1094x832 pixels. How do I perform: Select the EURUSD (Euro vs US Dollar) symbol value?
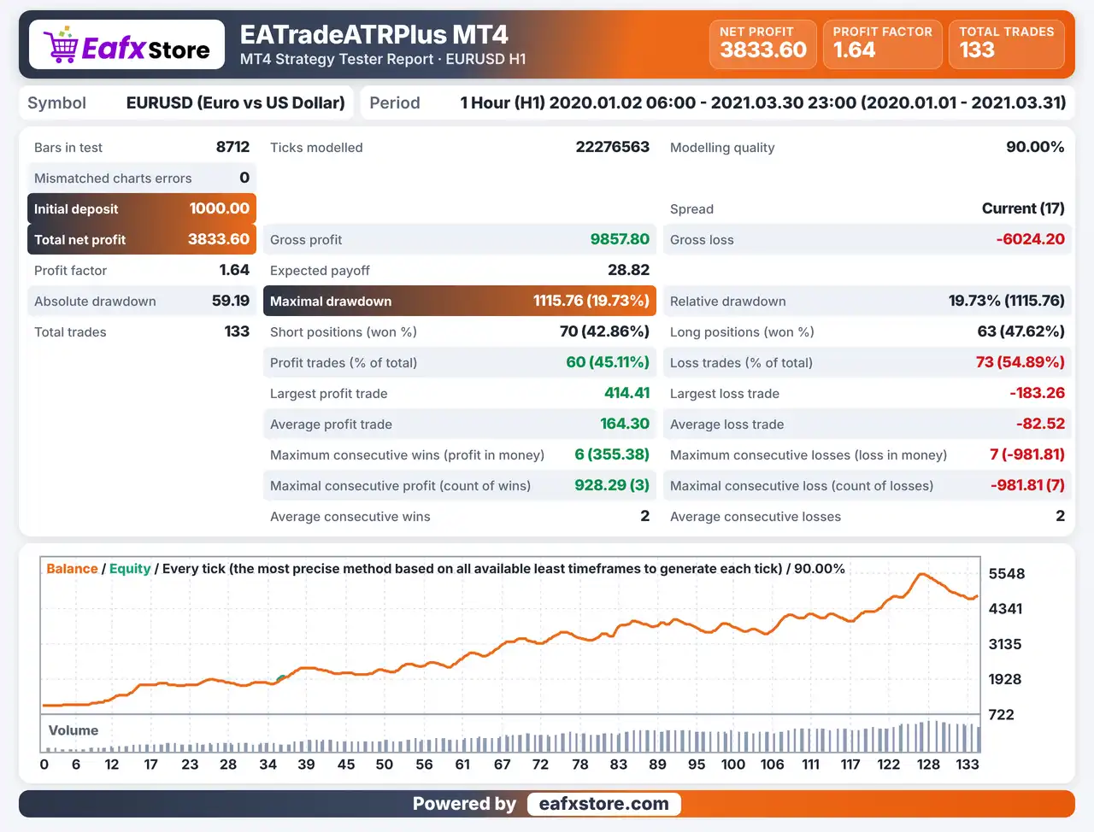(235, 103)
